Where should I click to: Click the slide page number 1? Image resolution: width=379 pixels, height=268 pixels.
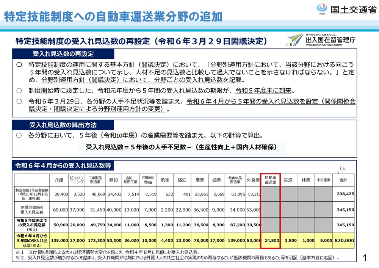(x=365, y=258)
